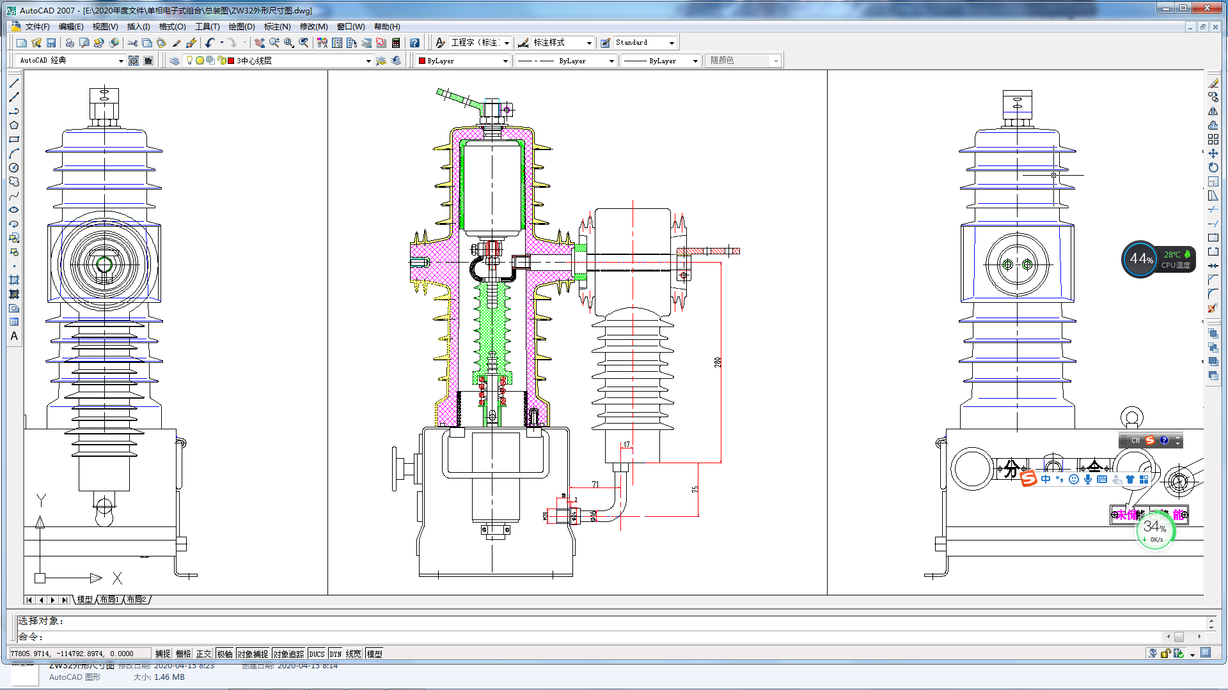Open the 绘图(D) menu

click(x=241, y=27)
